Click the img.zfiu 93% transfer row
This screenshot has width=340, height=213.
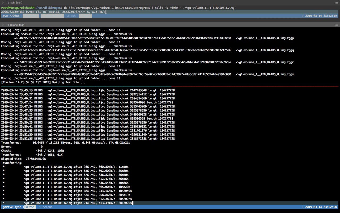(x=66, y=167)
